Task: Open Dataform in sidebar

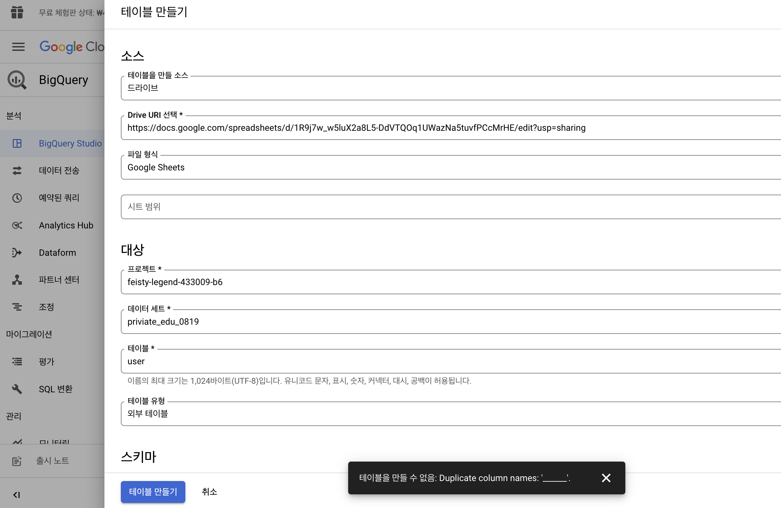Action: (x=52, y=253)
